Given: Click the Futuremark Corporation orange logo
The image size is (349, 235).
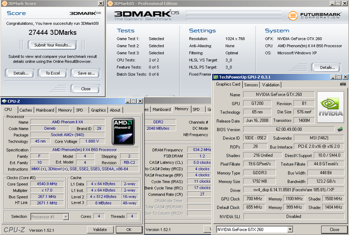Looking at the screenshot, I should [293, 15].
